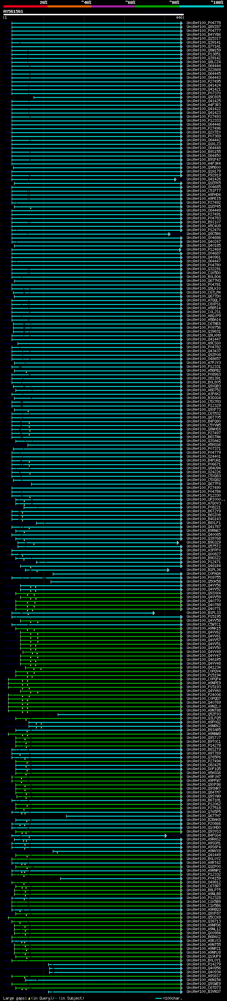Screen dimensions: 227x1001
Task: Click the 446 query end position label
Action: click(x=179, y=17)
